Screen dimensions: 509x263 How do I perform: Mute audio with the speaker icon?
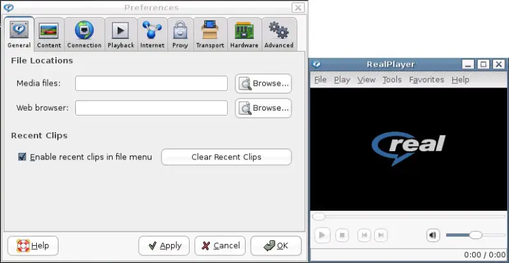tap(433, 235)
